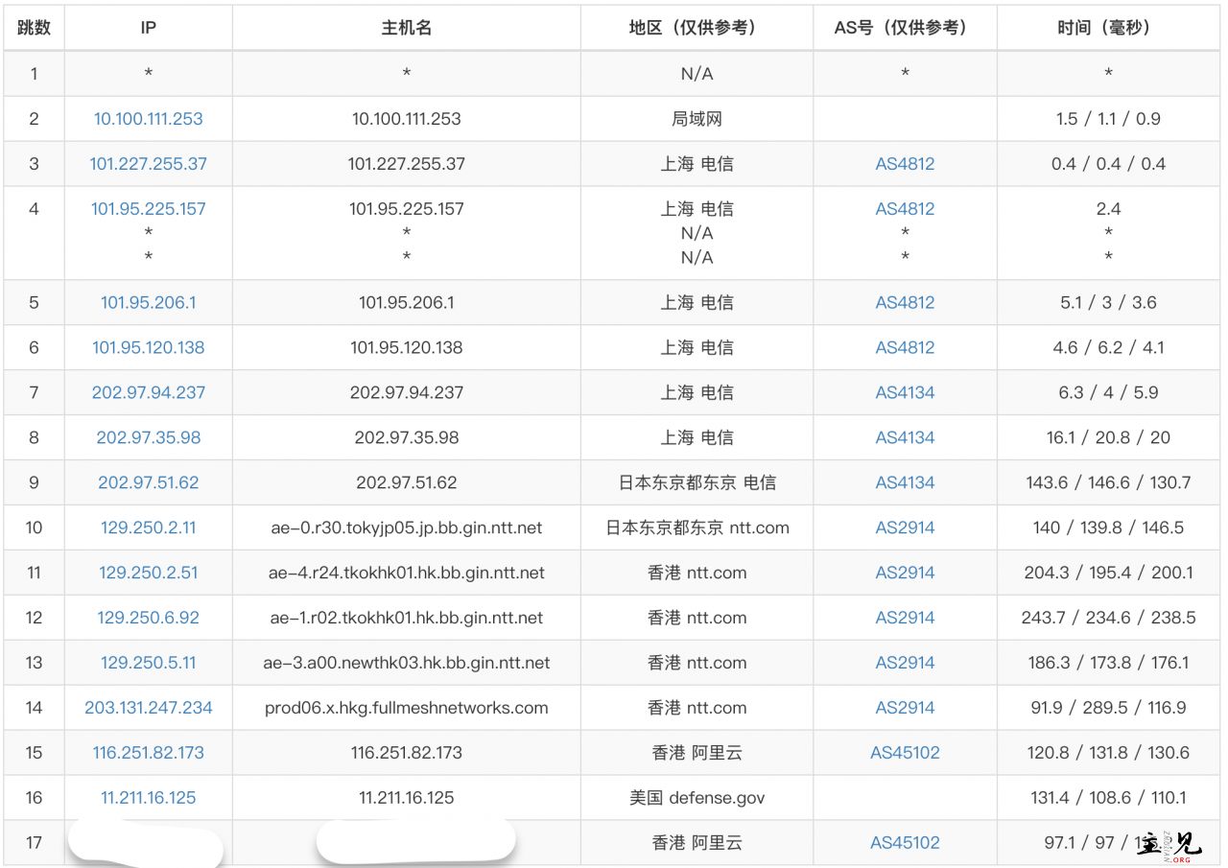
Task: Click AS4812 link in hop 6 row
Action: (905, 347)
